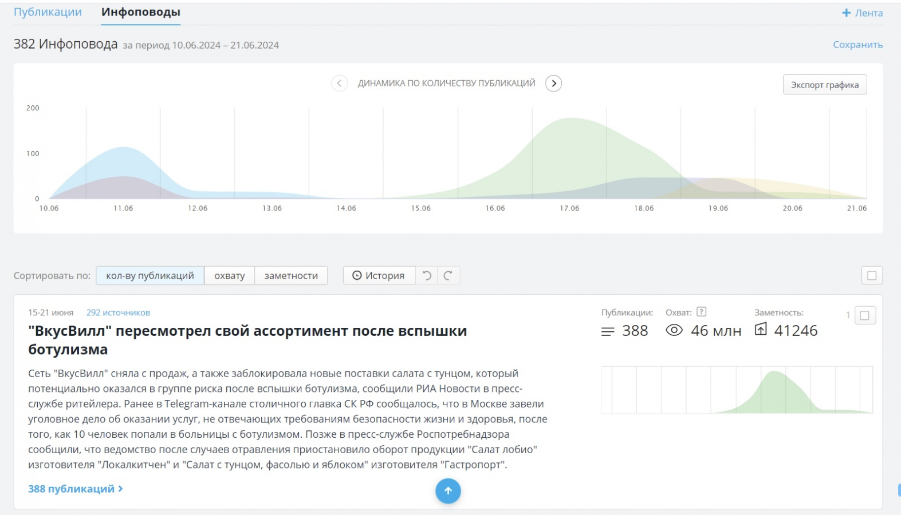Viewport: 901px width, 515px height.
Task: Click the Публикации: label in the story card
Action: click(x=627, y=312)
